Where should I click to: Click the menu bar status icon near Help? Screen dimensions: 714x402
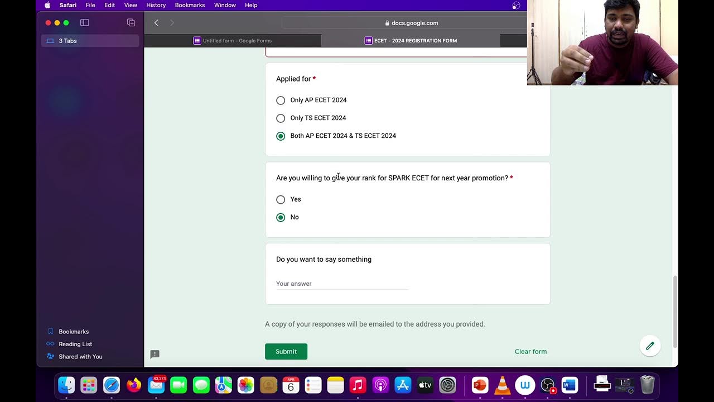pyautogui.click(x=516, y=5)
